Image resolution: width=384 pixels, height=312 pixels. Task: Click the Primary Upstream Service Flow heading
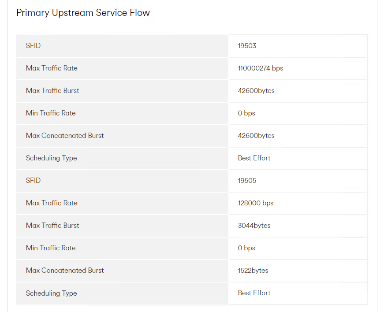coord(83,13)
